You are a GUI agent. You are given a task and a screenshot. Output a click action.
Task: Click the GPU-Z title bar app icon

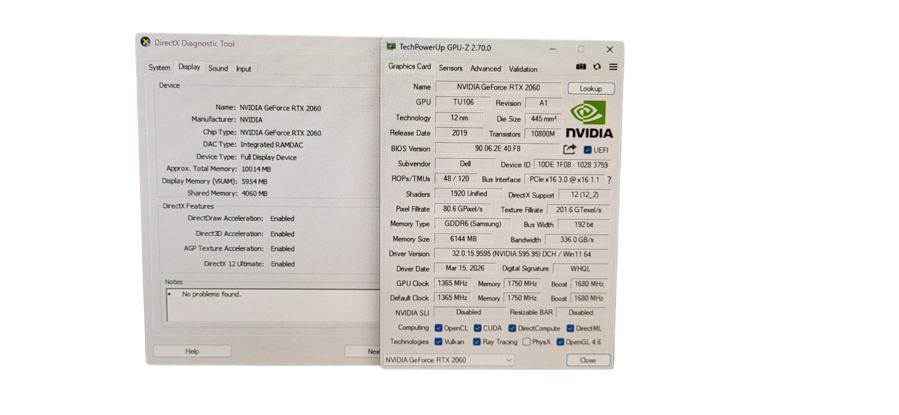[x=391, y=47]
